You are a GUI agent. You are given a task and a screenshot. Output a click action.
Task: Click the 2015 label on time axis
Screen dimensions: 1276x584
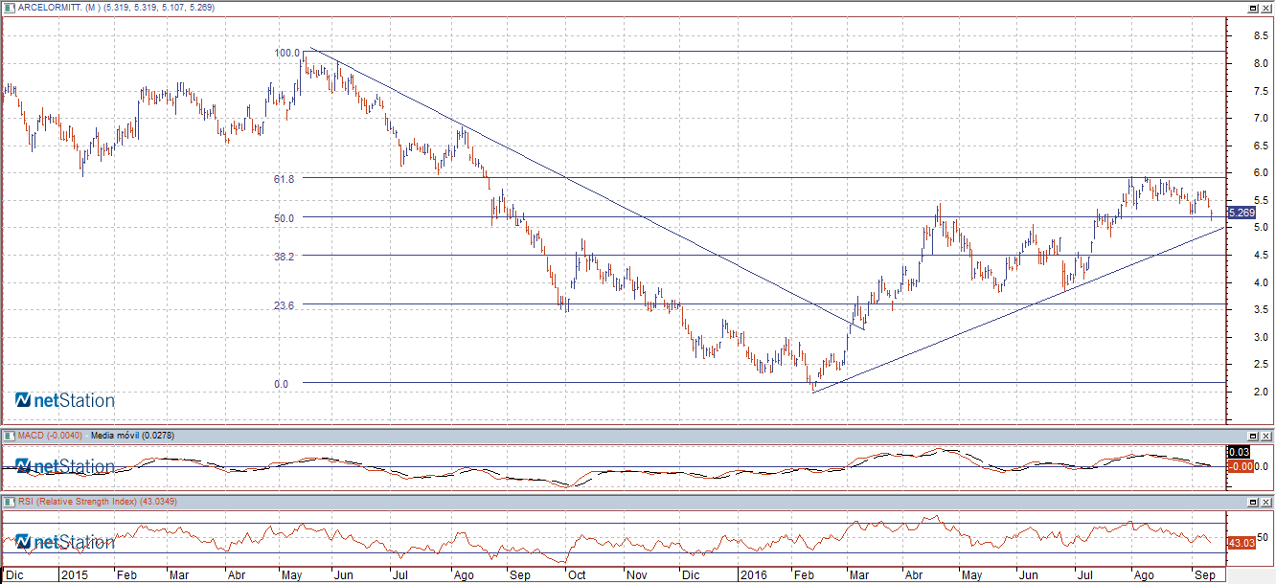pos(75,575)
